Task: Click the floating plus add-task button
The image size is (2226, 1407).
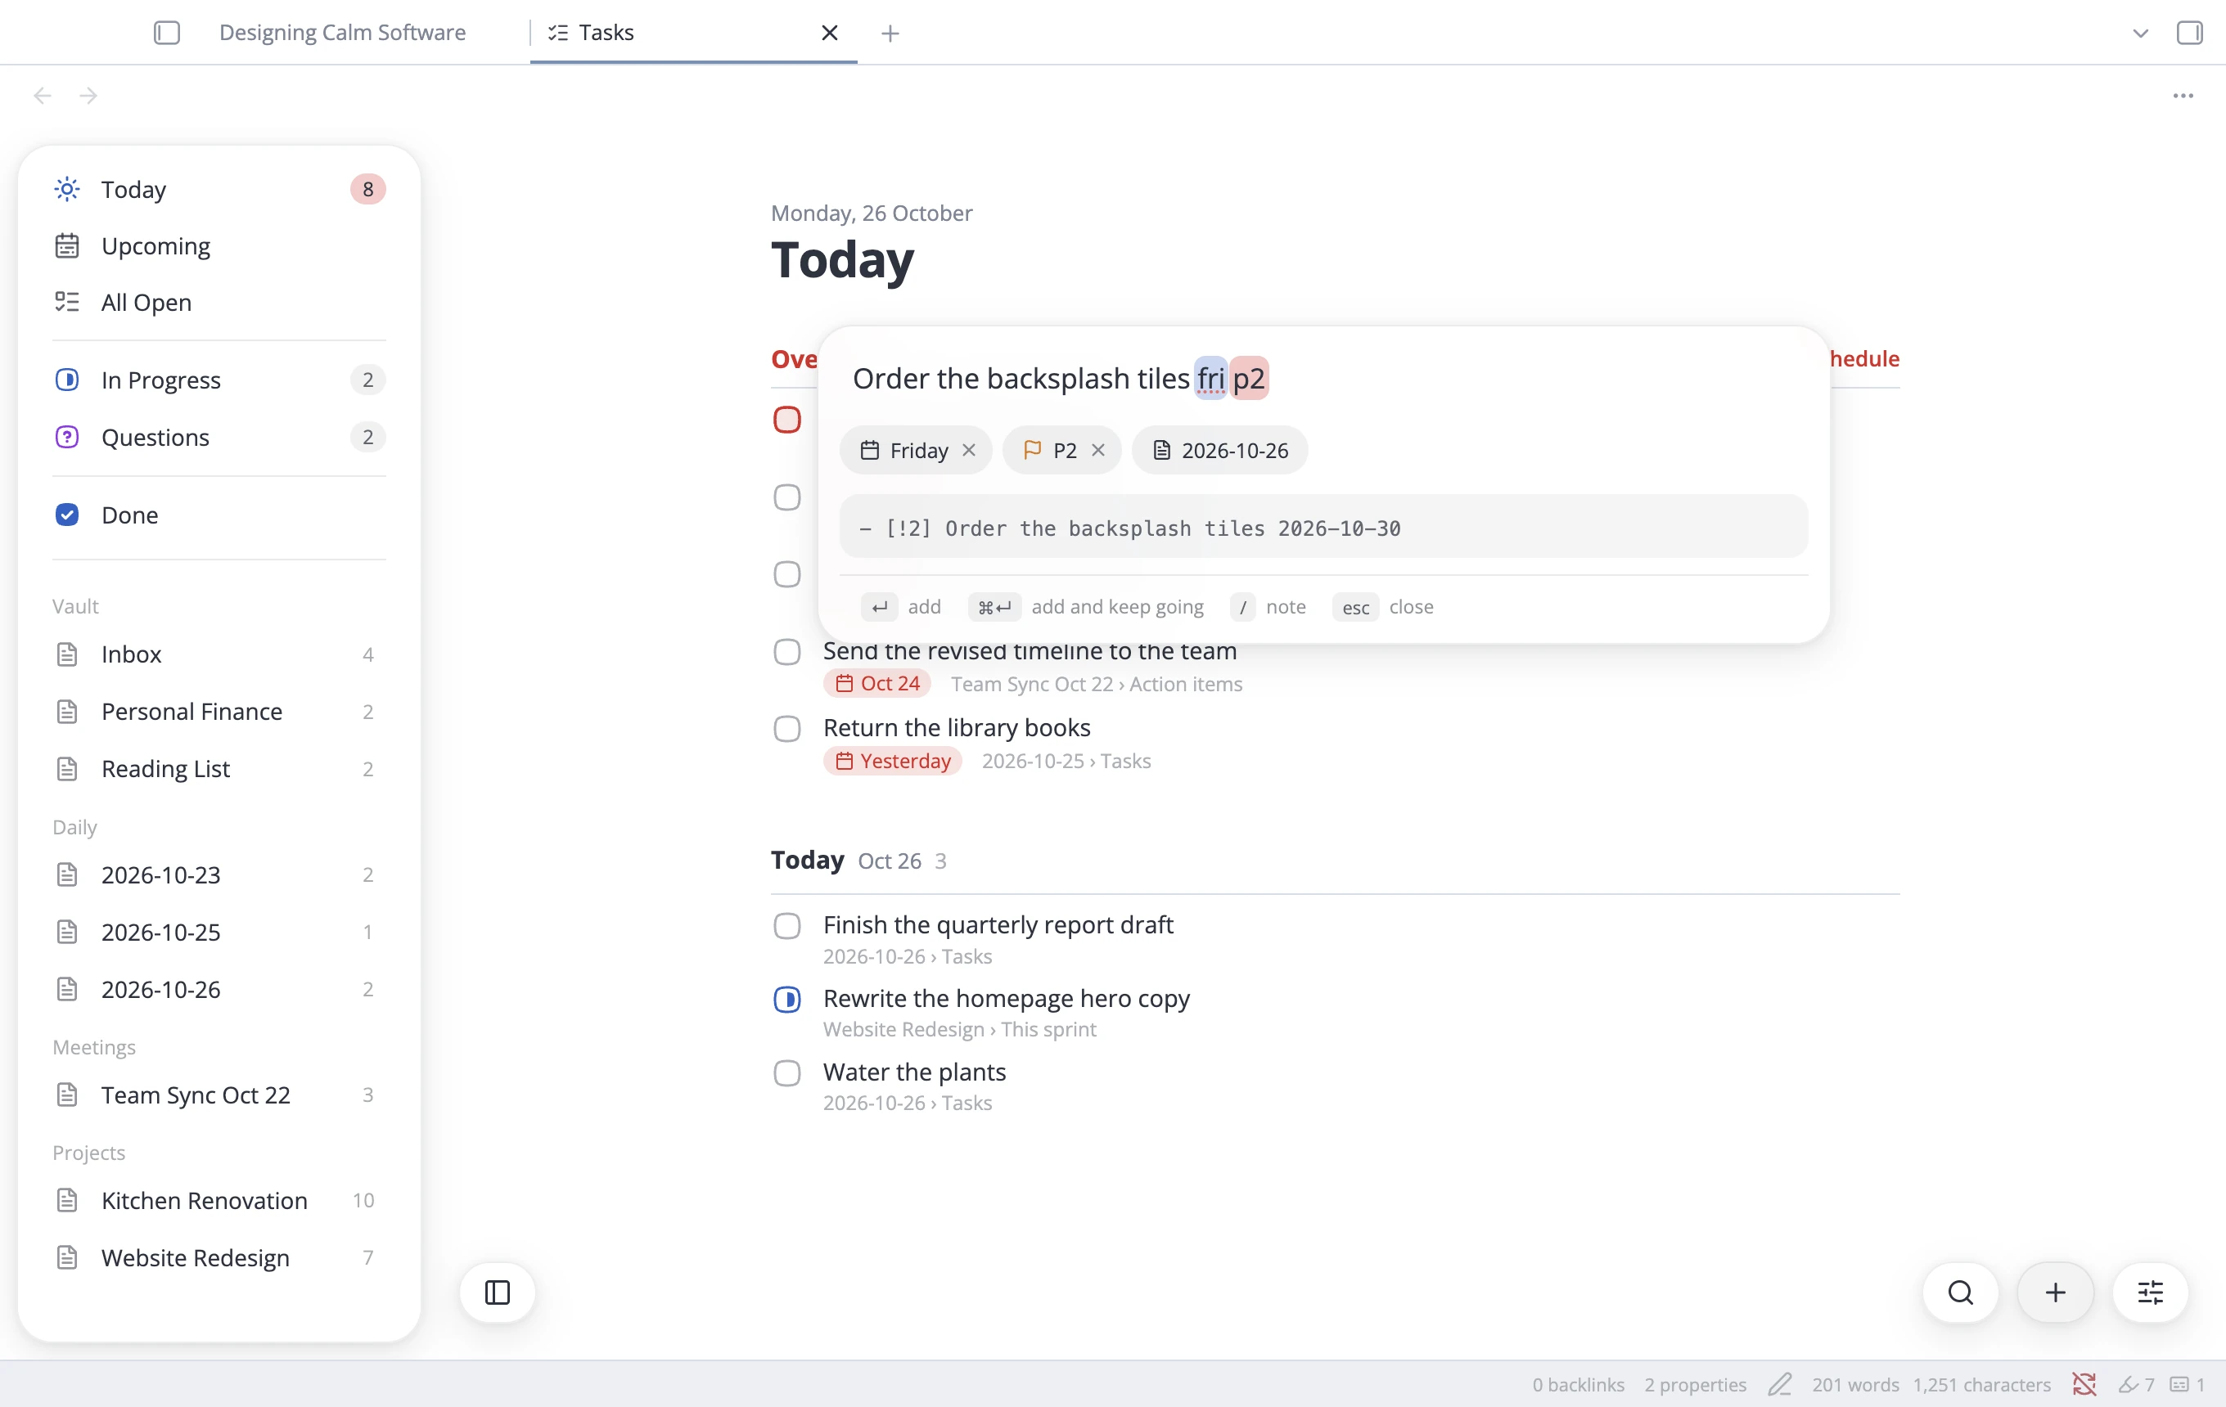Action: pos(2055,1292)
